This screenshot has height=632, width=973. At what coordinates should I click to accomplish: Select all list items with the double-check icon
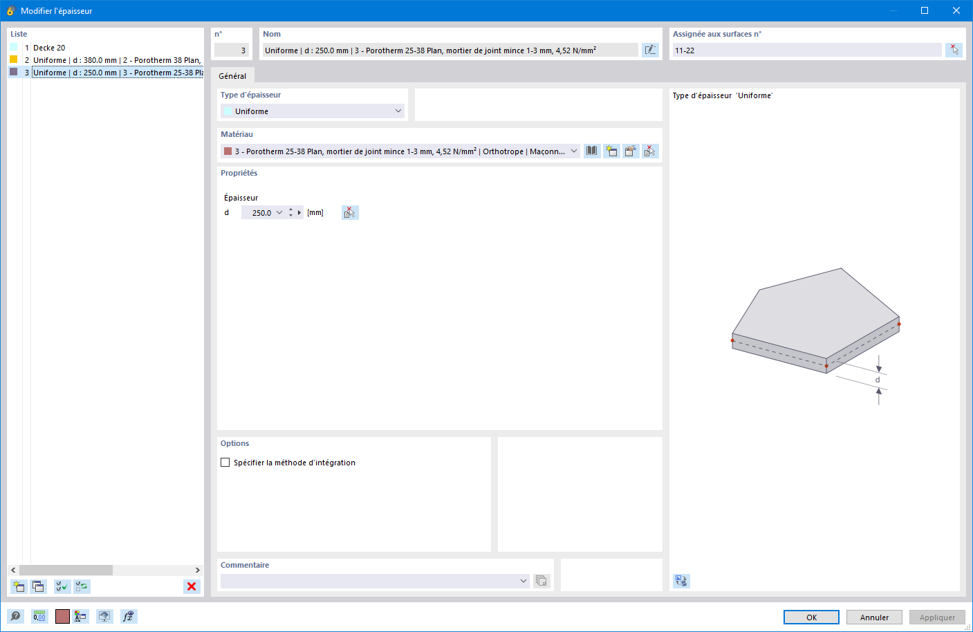62,586
